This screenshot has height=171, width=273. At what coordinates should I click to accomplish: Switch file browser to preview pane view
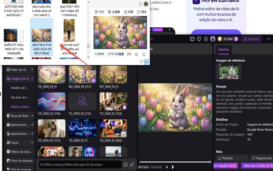pos(146,62)
